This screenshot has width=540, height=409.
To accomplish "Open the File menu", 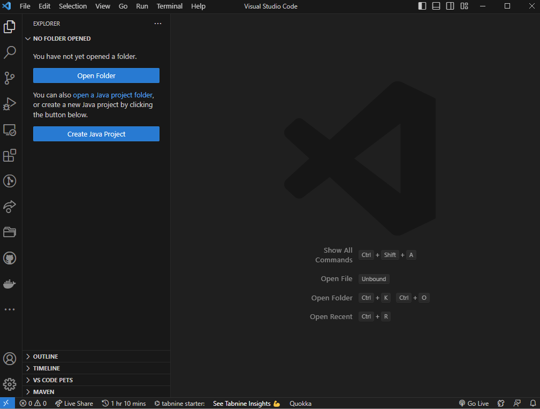I will pyautogui.click(x=25, y=6).
